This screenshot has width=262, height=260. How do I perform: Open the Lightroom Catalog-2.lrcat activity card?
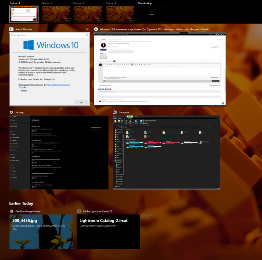tap(108, 232)
